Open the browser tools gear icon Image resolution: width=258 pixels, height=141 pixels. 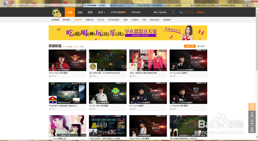point(256,5)
